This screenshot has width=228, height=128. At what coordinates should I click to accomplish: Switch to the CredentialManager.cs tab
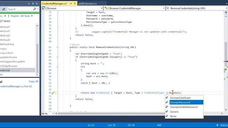pyautogui.click(x=55, y=4)
